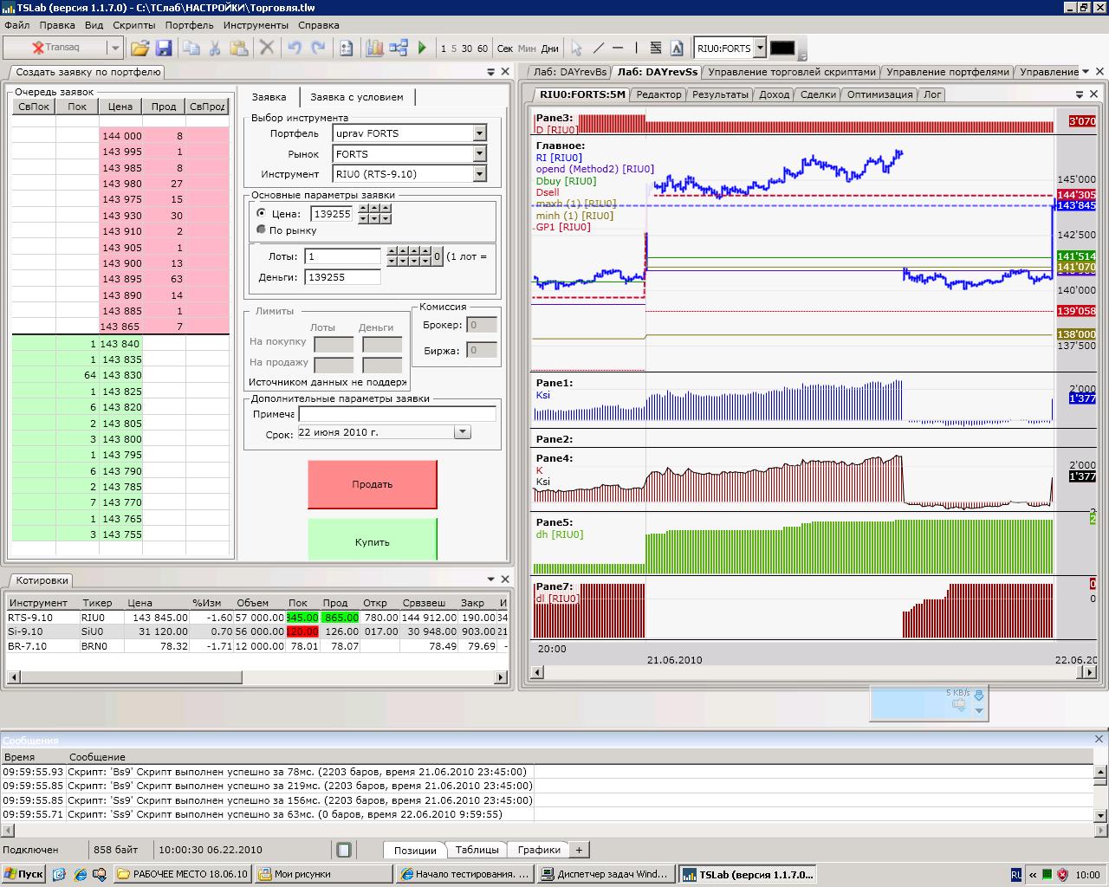Click the delete X toolbar icon
Viewport: 1109px width, 887px height.
pyautogui.click(x=267, y=49)
